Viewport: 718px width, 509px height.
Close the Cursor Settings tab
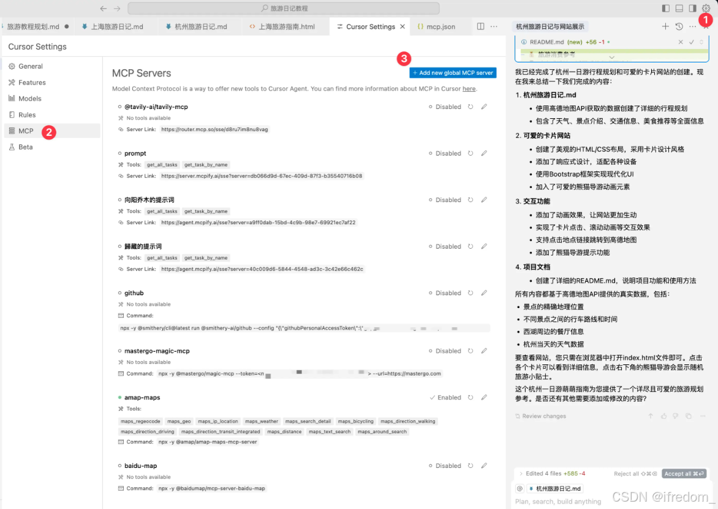pyautogui.click(x=402, y=26)
